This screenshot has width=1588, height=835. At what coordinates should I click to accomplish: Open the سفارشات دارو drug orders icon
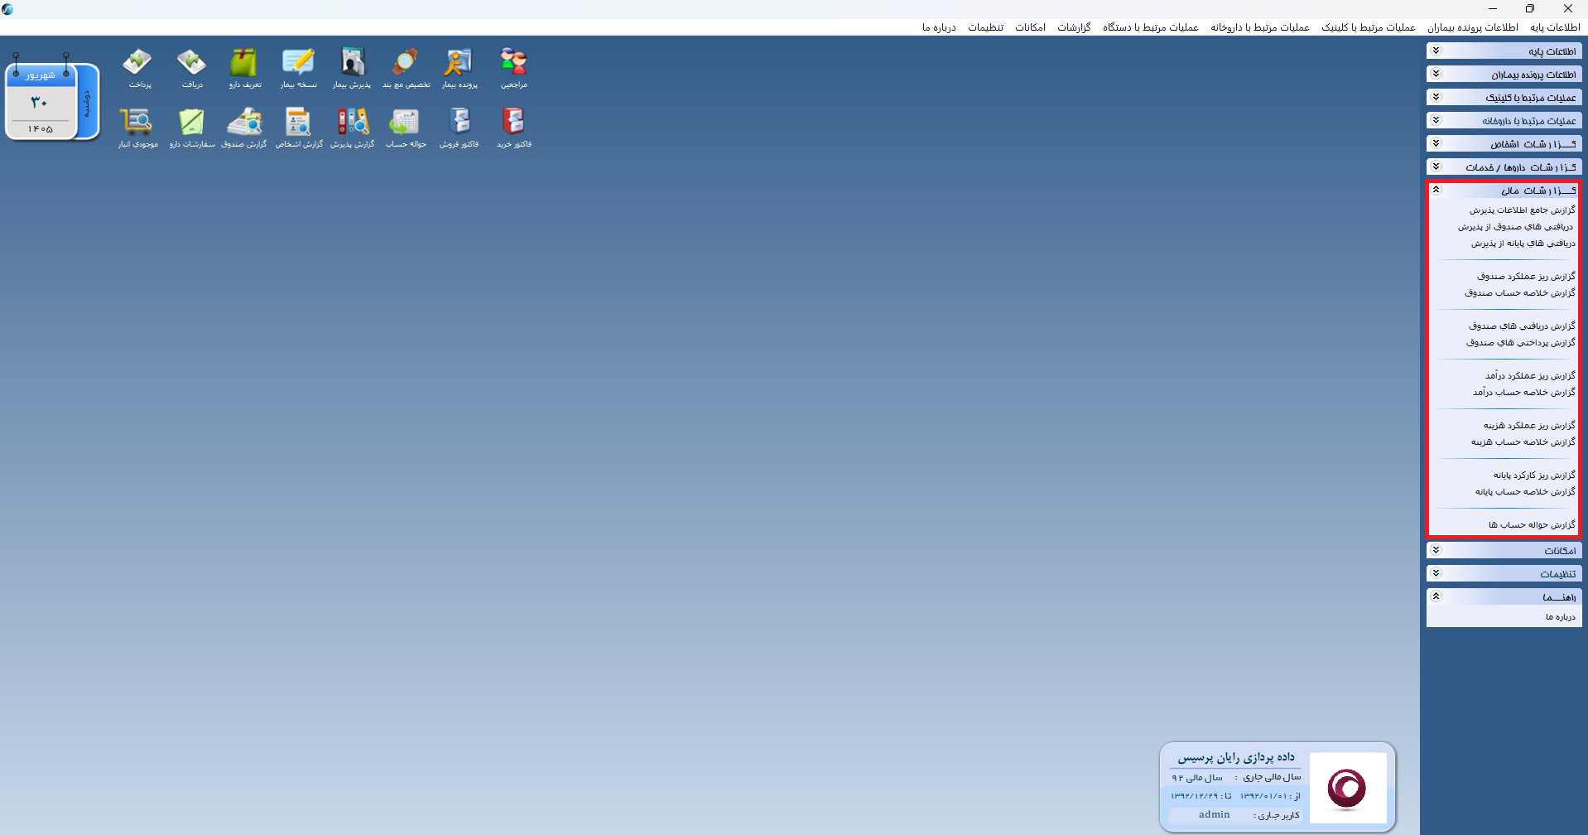pyautogui.click(x=192, y=127)
